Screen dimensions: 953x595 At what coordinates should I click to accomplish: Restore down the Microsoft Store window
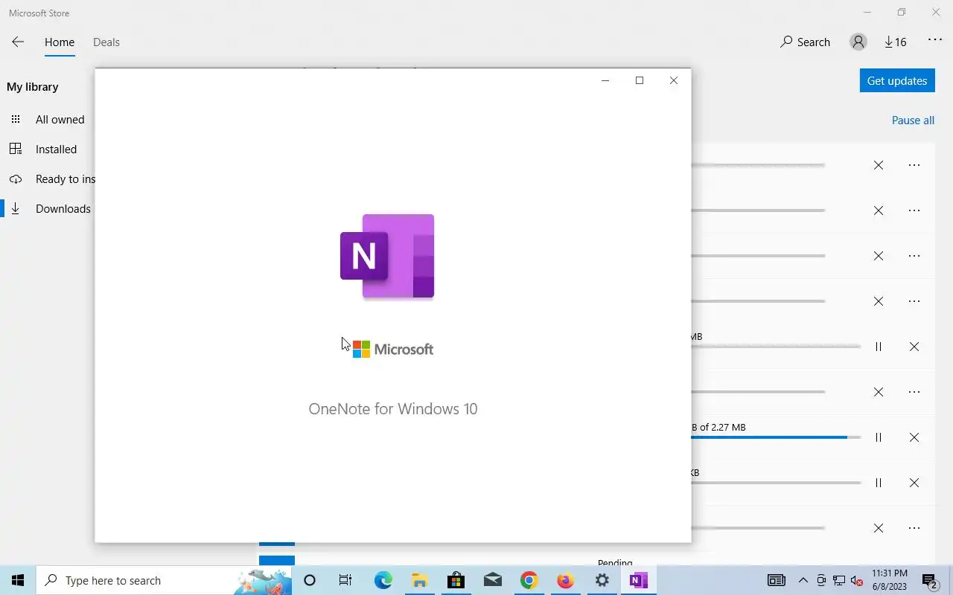pos(902,13)
